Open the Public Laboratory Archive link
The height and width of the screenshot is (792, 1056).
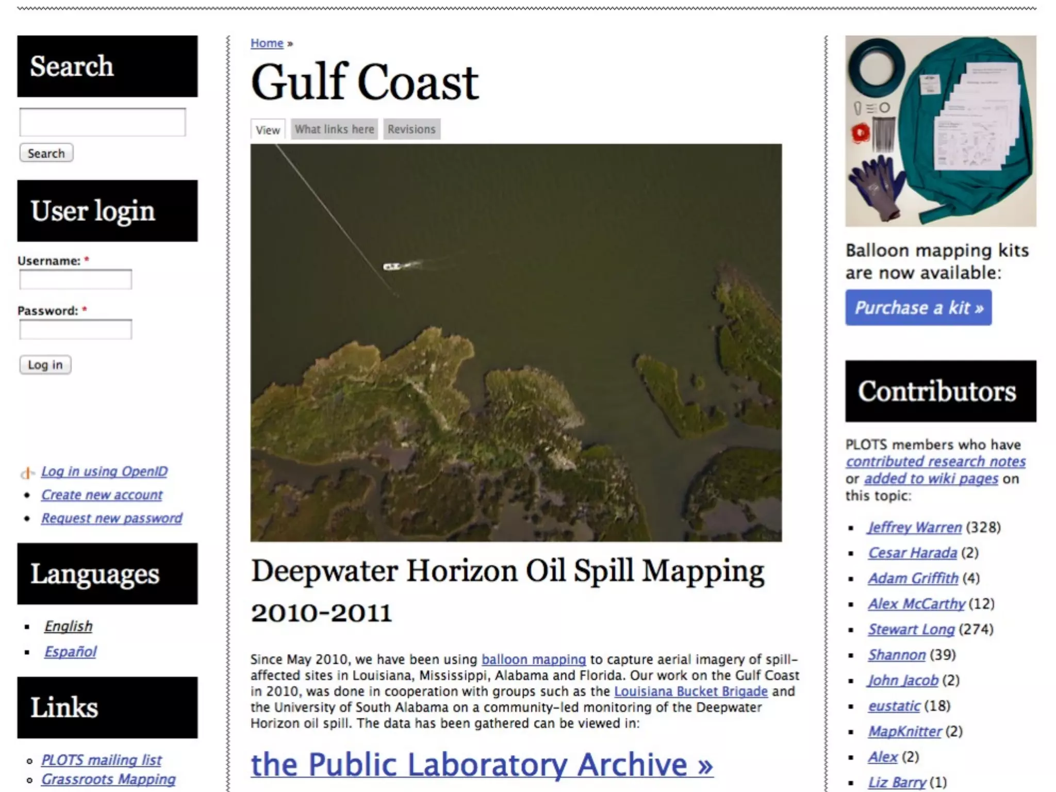pyautogui.click(x=482, y=764)
